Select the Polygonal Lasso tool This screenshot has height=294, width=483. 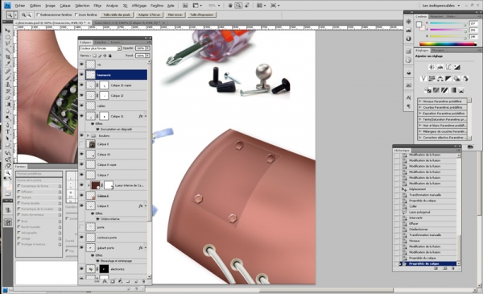coord(8,43)
